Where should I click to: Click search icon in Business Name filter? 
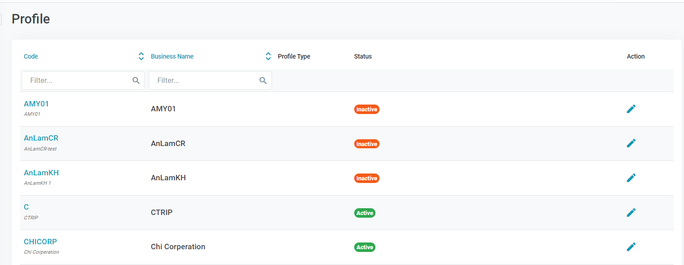click(263, 81)
